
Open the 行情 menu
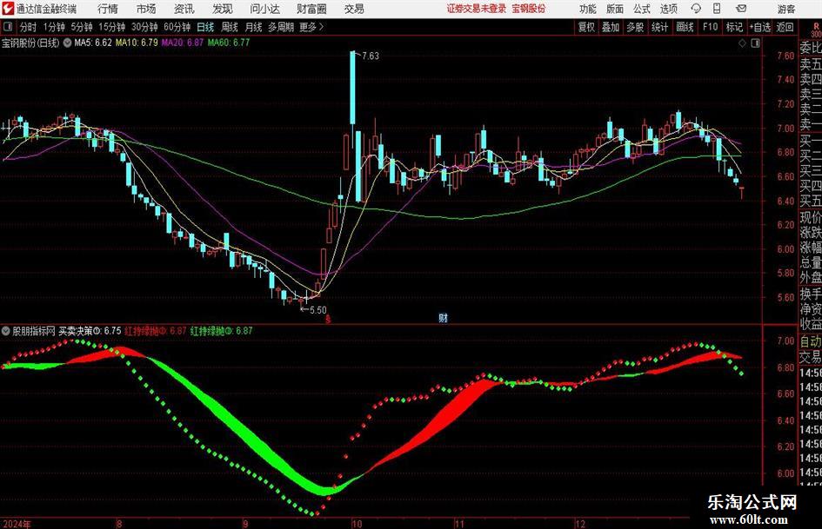(x=108, y=9)
